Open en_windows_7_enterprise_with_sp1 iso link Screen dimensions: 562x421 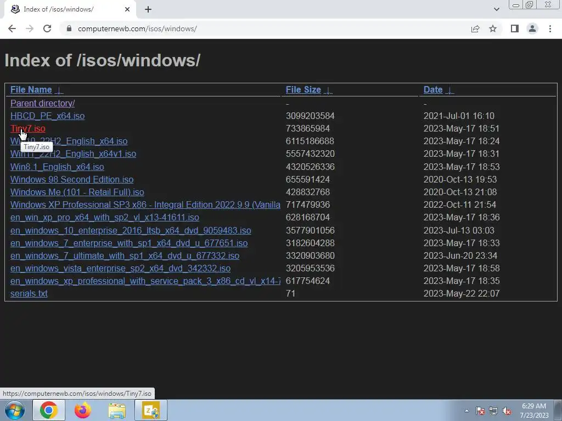coord(129,243)
